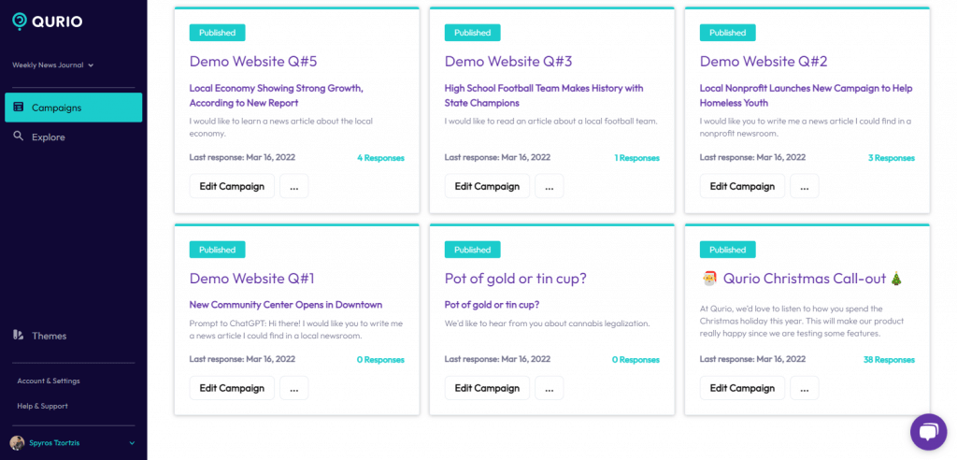Image resolution: width=957 pixels, height=460 pixels.
Task: Click Spyros Tzortzis profile avatar
Action: [17, 443]
